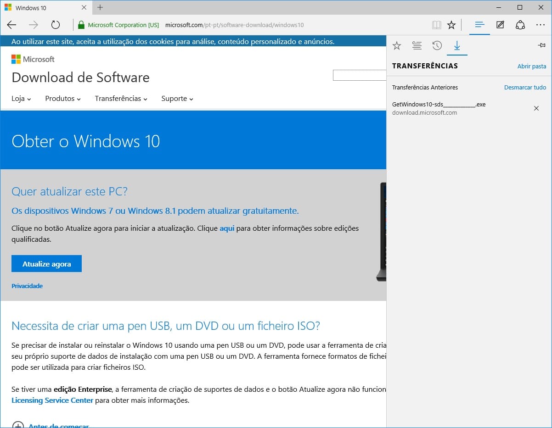Click the forward navigation arrow
This screenshot has width=552, height=428.
34,25
